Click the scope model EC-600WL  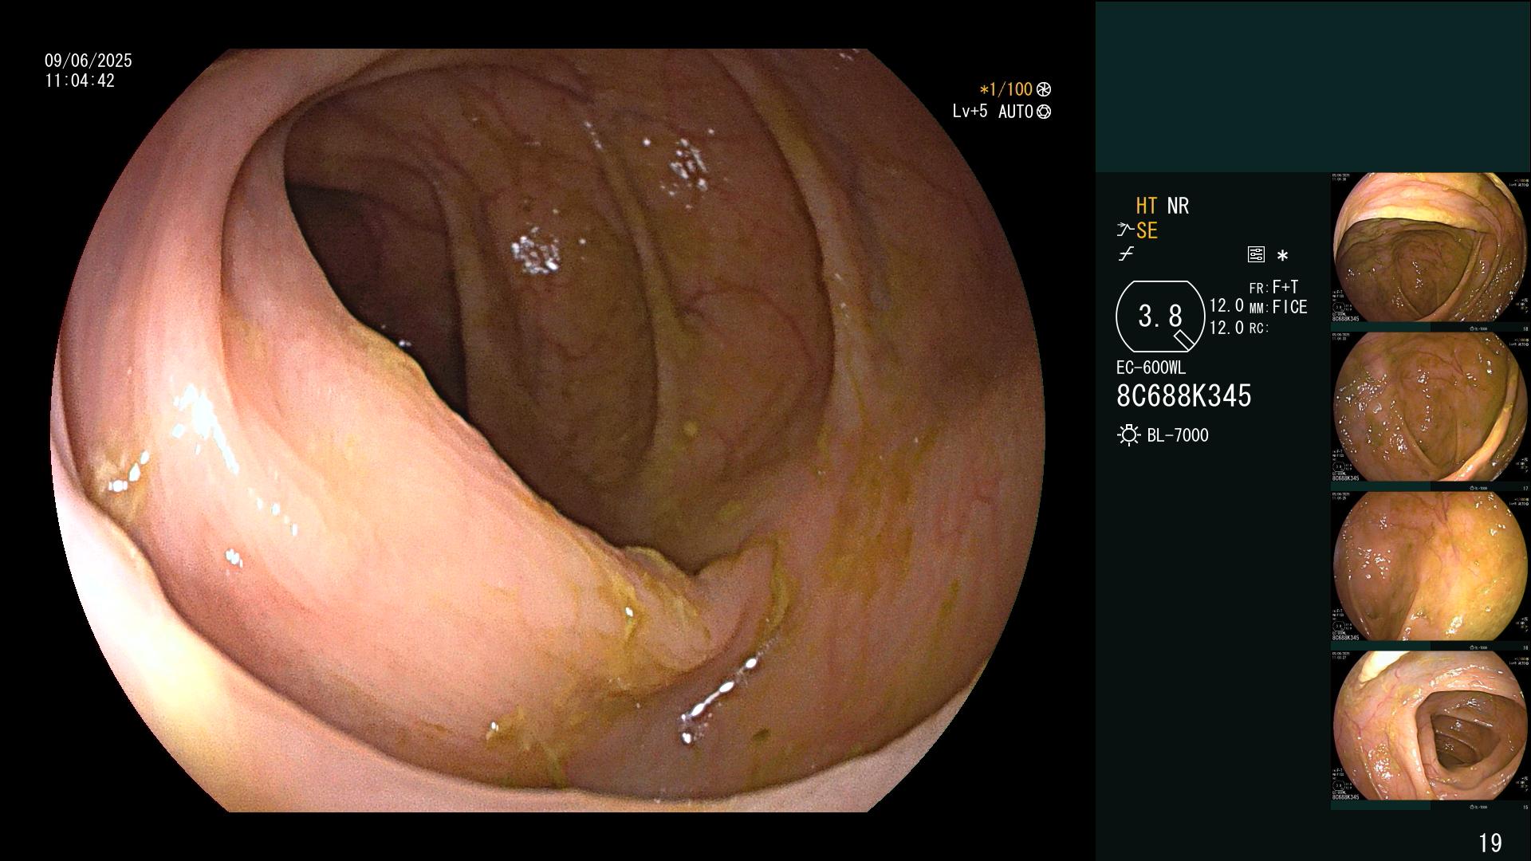[1151, 368]
